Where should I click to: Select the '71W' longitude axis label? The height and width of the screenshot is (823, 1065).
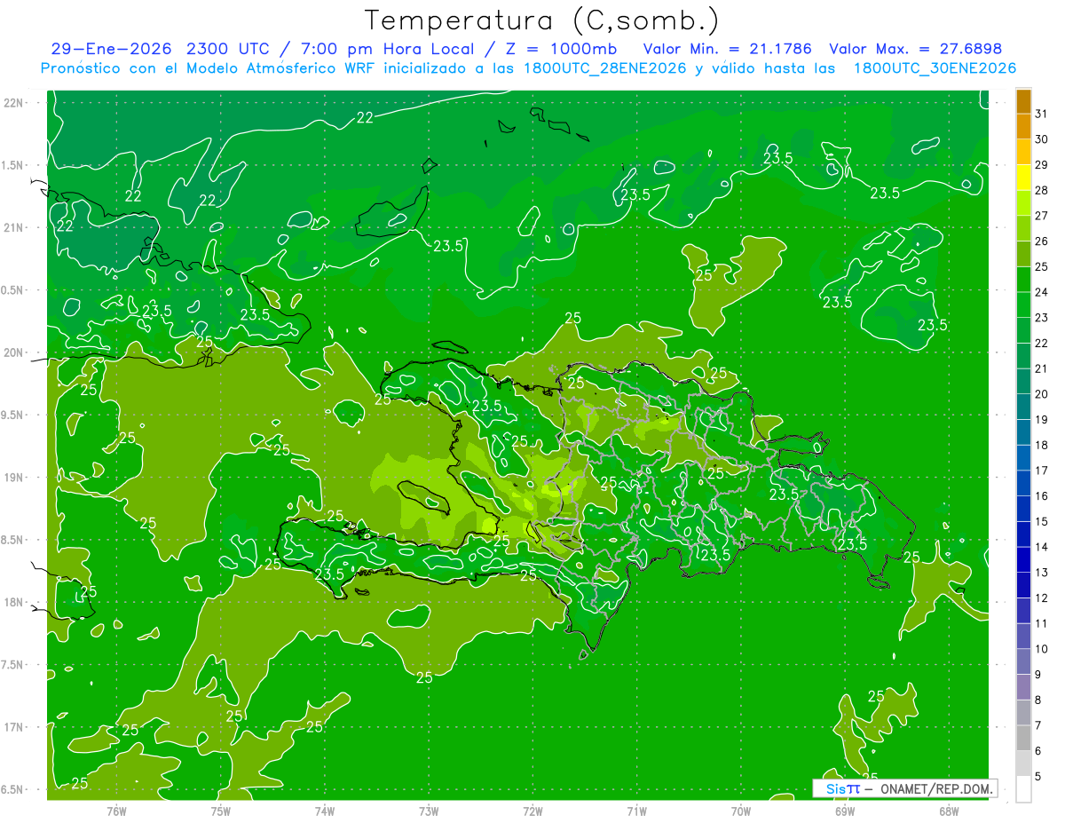636,811
